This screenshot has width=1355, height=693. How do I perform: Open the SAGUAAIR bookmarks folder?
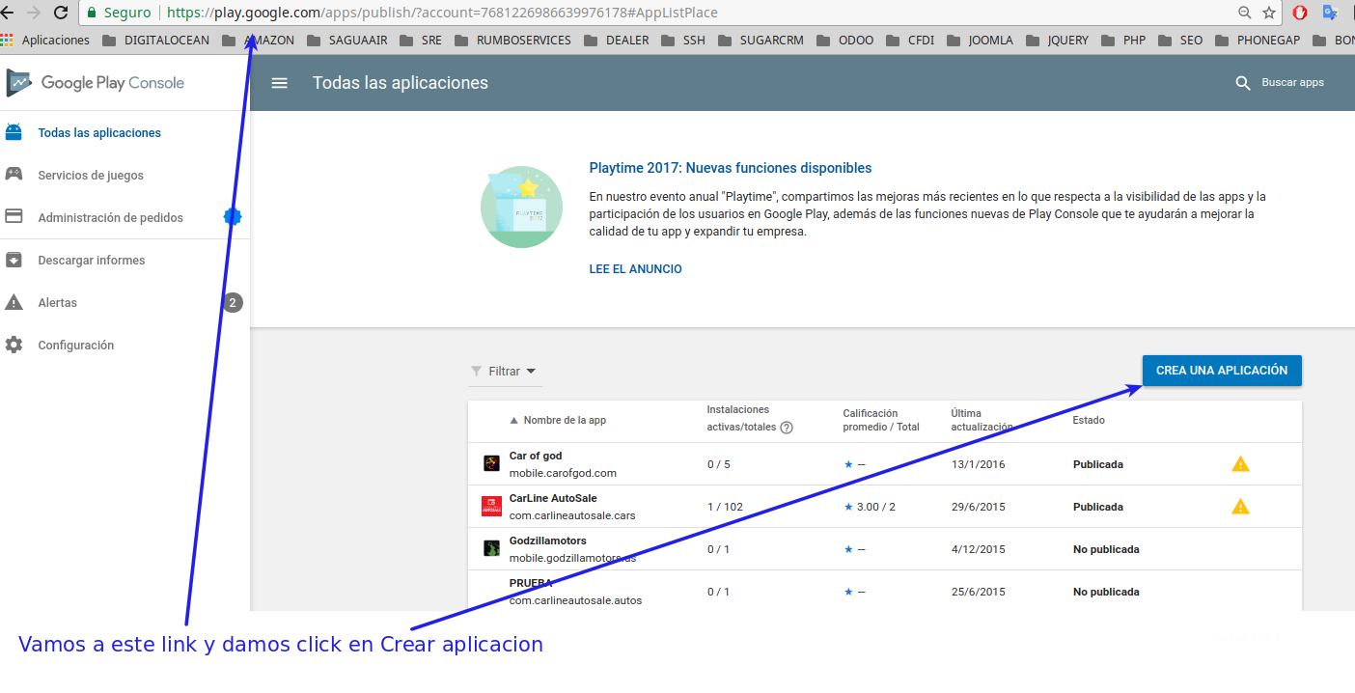click(346, 41)
